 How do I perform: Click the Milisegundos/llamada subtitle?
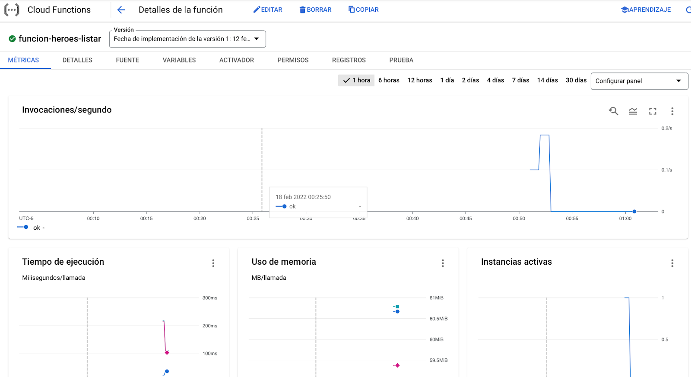click(x=54, y=278)
